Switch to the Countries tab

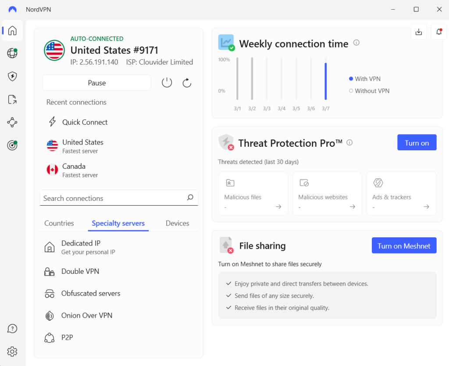tap(59, 223)
